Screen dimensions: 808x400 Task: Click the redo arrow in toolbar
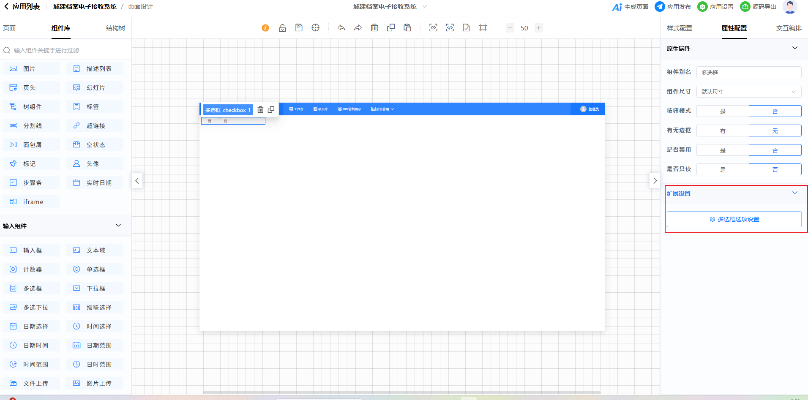tap(358, 28)
